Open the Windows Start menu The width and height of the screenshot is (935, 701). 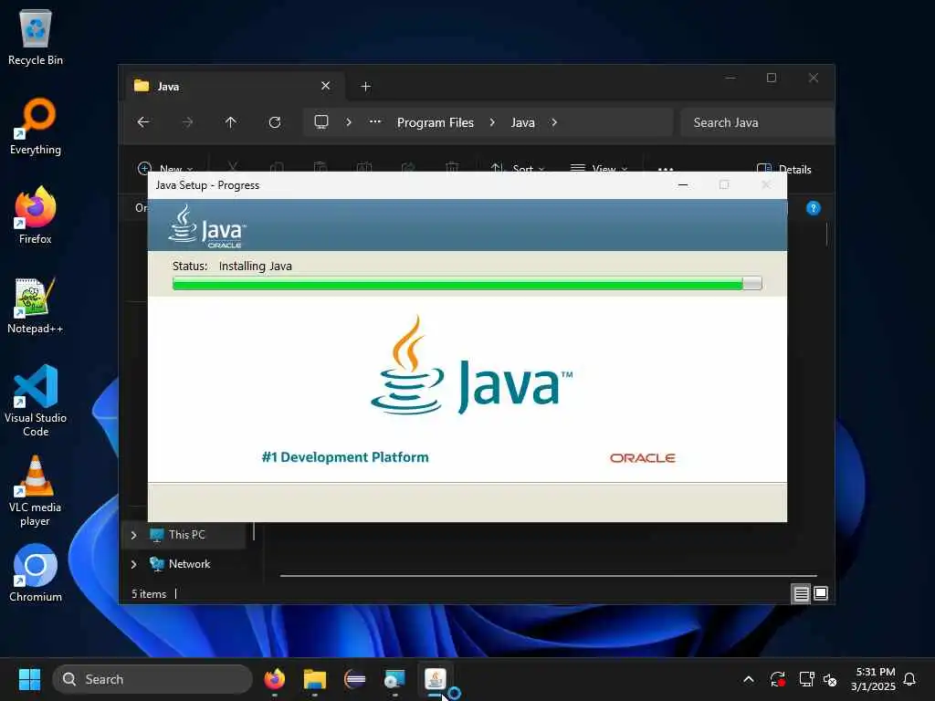click(x=29, y=679)
